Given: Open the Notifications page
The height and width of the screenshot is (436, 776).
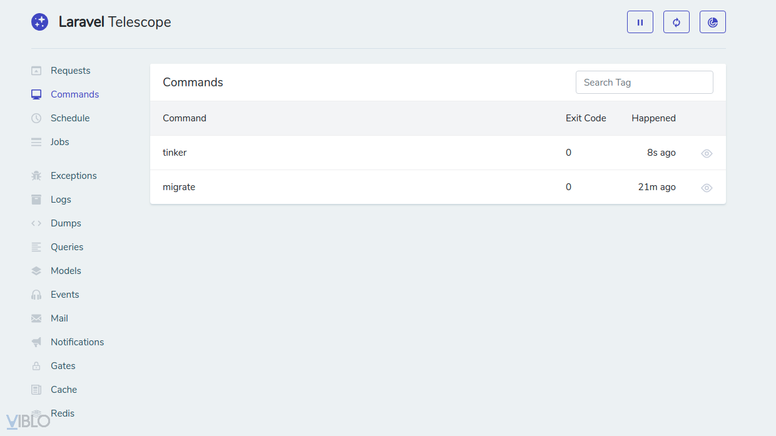Looking at the screenshot, I should click(77, 342).
